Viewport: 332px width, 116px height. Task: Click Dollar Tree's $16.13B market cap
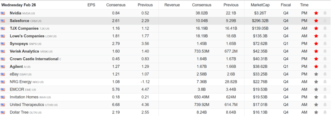[x=260, y=112]
